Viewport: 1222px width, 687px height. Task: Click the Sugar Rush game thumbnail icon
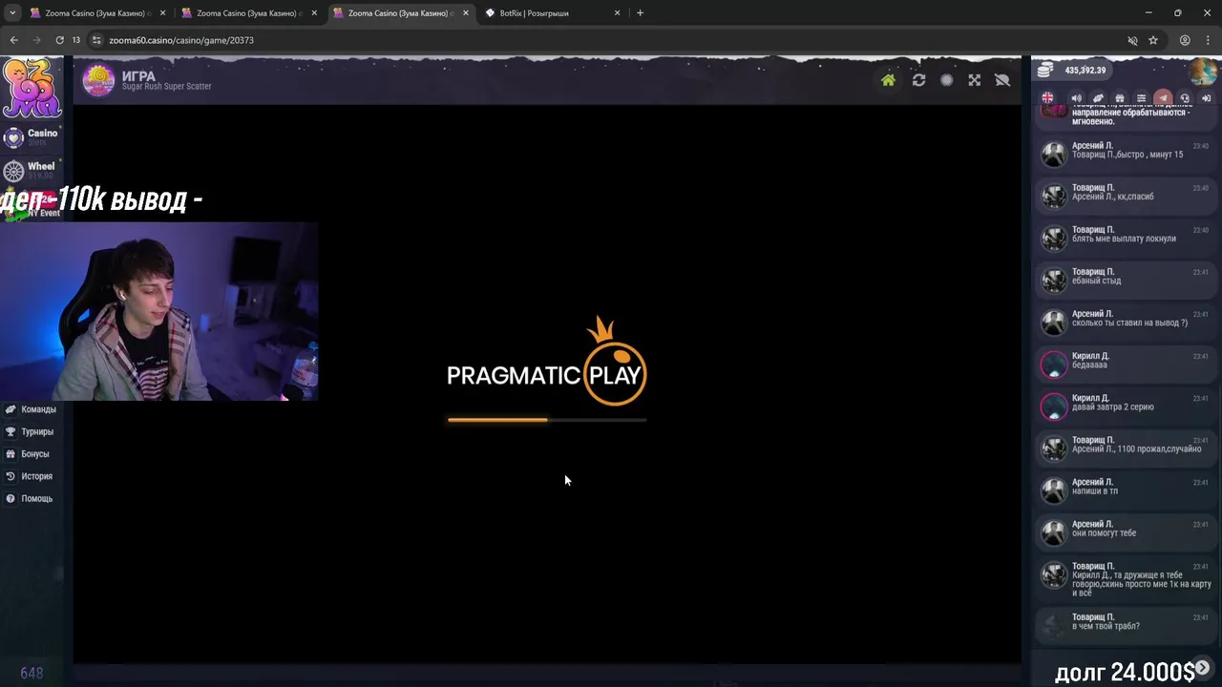(x=98, y=80)
